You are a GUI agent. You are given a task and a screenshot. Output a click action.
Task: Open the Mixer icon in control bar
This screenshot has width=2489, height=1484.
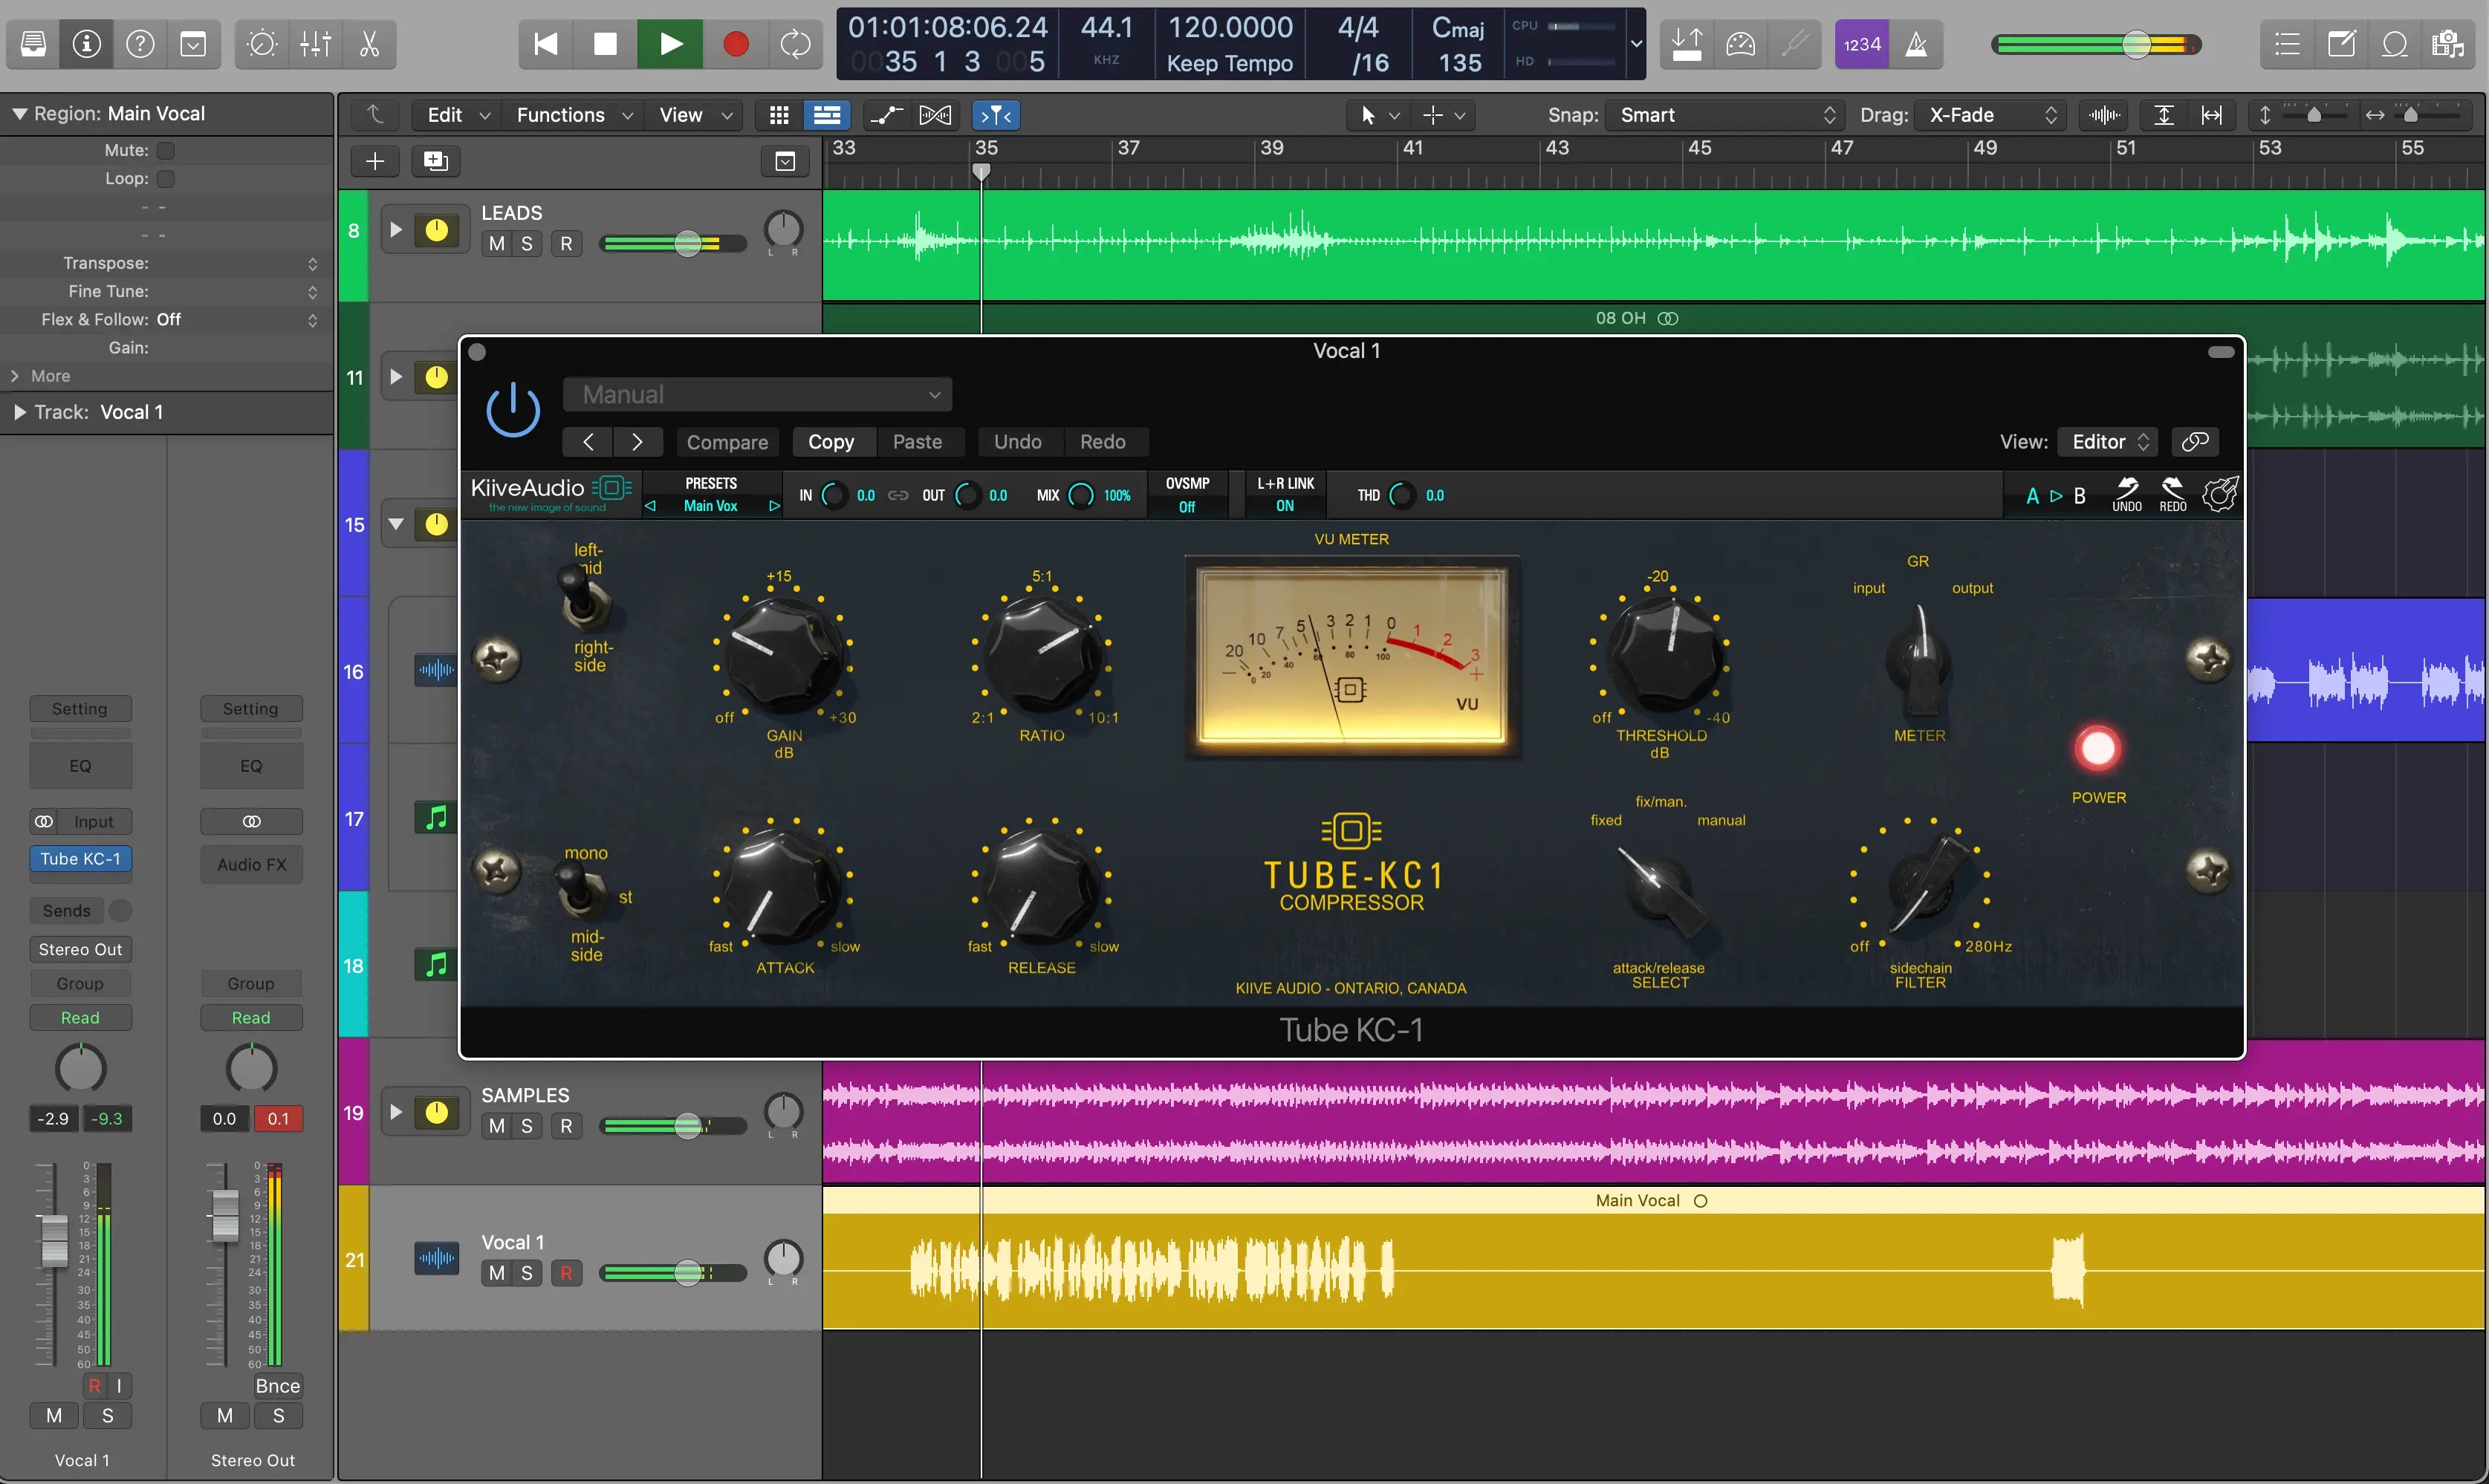(315, 44)
